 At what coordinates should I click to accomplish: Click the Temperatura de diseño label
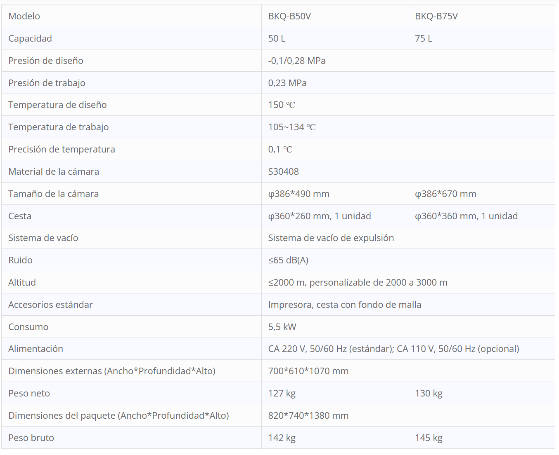(57, 105)
